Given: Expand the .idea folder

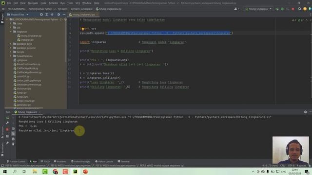Looking at the screenshot, I should coord(11,23).
